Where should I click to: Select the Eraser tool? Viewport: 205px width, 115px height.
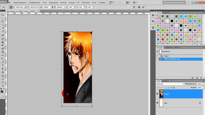point(3,49)
